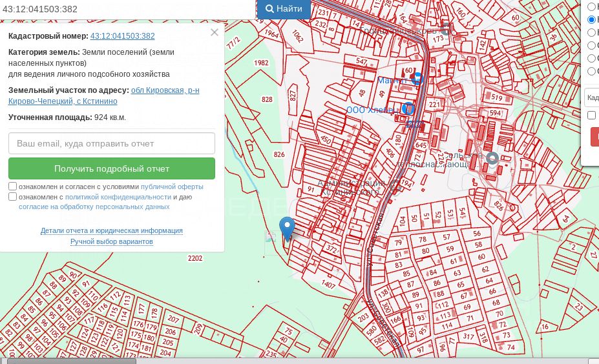Click the Магнит store icon on the map
The height and width of the screenshot is (364, 599).
(x=417, y=79)
